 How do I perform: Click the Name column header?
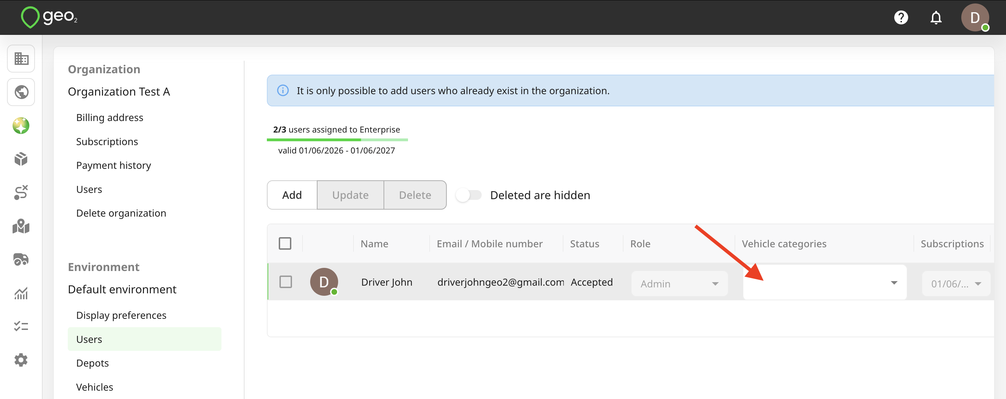point(374,244)
